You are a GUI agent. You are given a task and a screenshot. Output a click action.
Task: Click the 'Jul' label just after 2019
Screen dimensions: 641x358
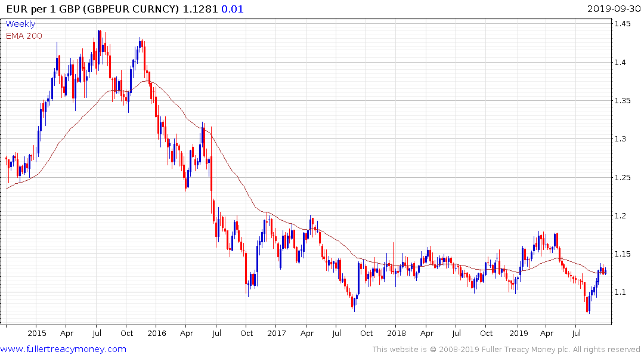(x=576, y=333)
